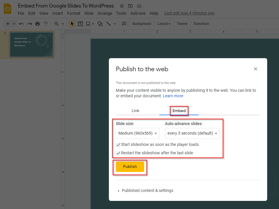The image size is (279, 209).
Task: View last edit history link
Action: [x=189, y=13]
